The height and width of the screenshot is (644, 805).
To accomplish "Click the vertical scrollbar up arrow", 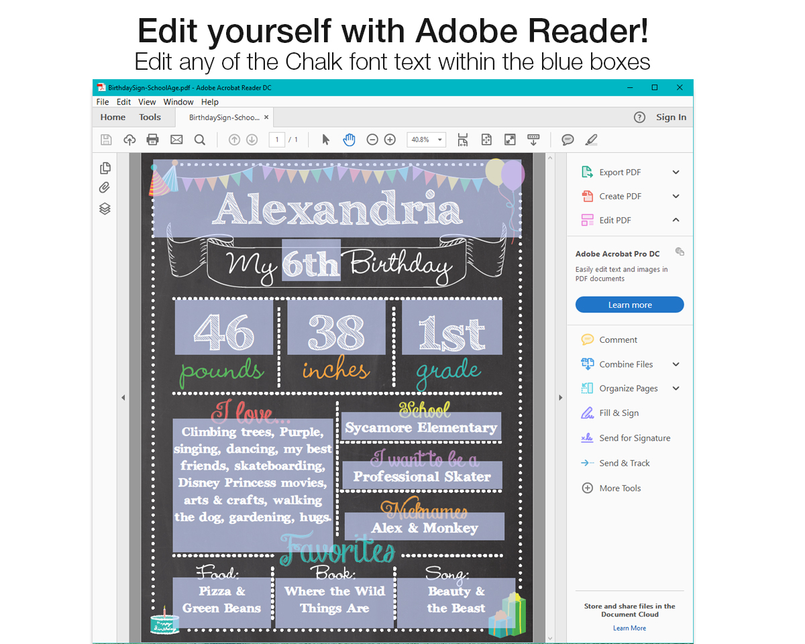I will point(550,158).
